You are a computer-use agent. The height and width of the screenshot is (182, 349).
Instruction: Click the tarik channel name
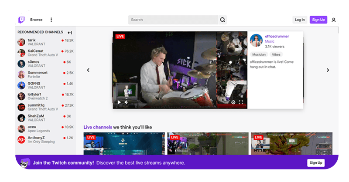pos(31,40)
